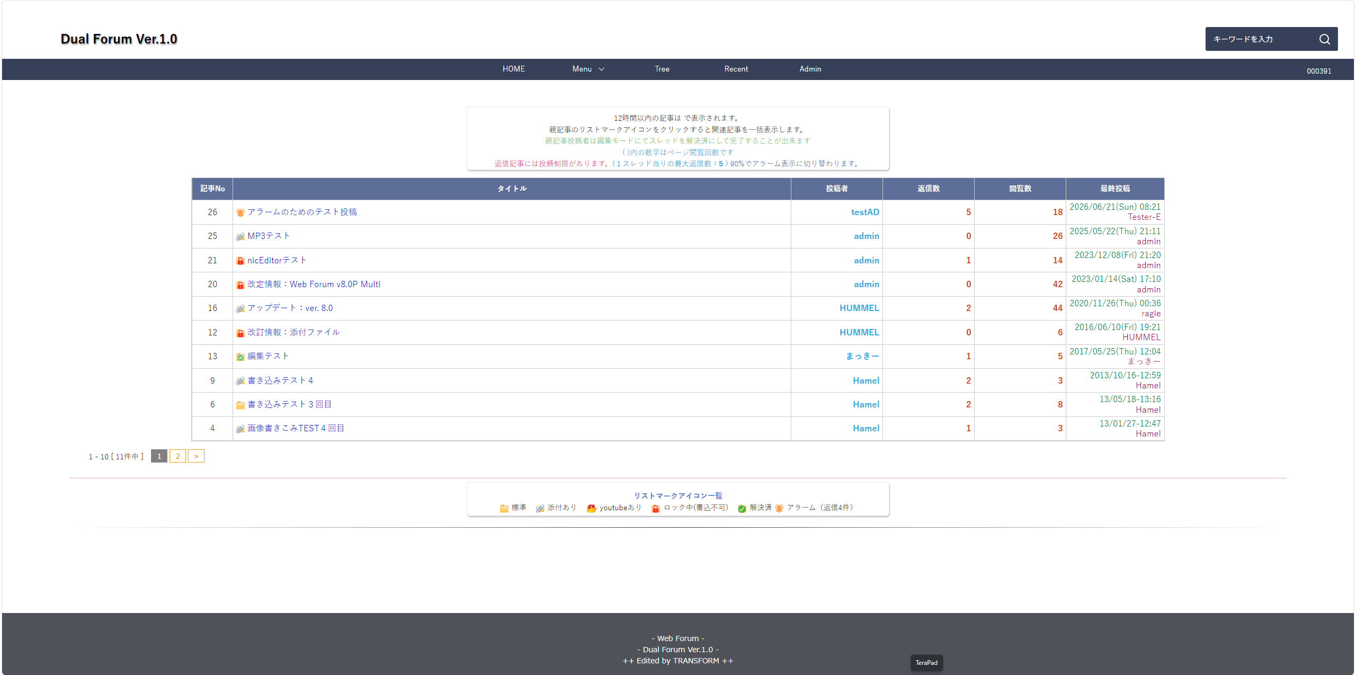This screenshot has width=1356, height=675.
Task: Click the TeraPad tooltip label
Action: pos(926,663)
